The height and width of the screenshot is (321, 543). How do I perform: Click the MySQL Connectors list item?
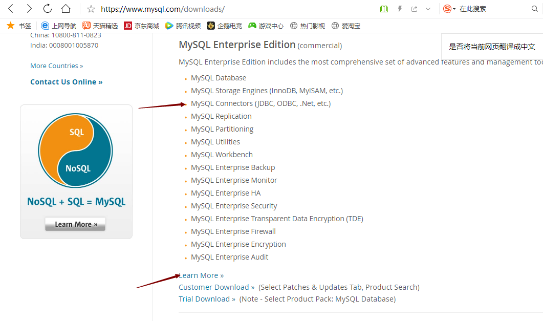[x=261, y=103]
